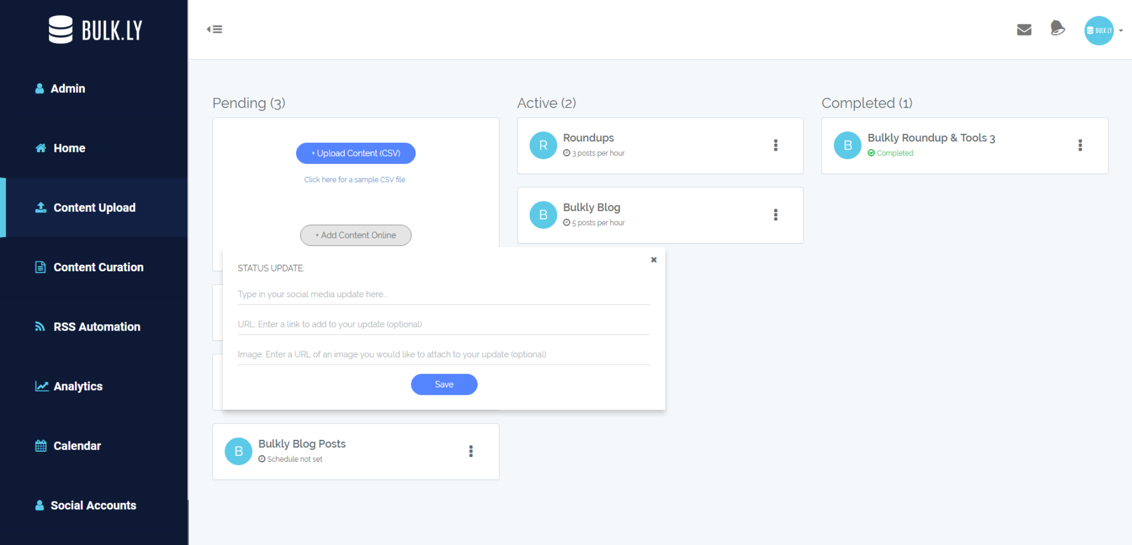Close the Status Update popup
The height and width of the screenshot is (545, 1132).
(654, 259)
